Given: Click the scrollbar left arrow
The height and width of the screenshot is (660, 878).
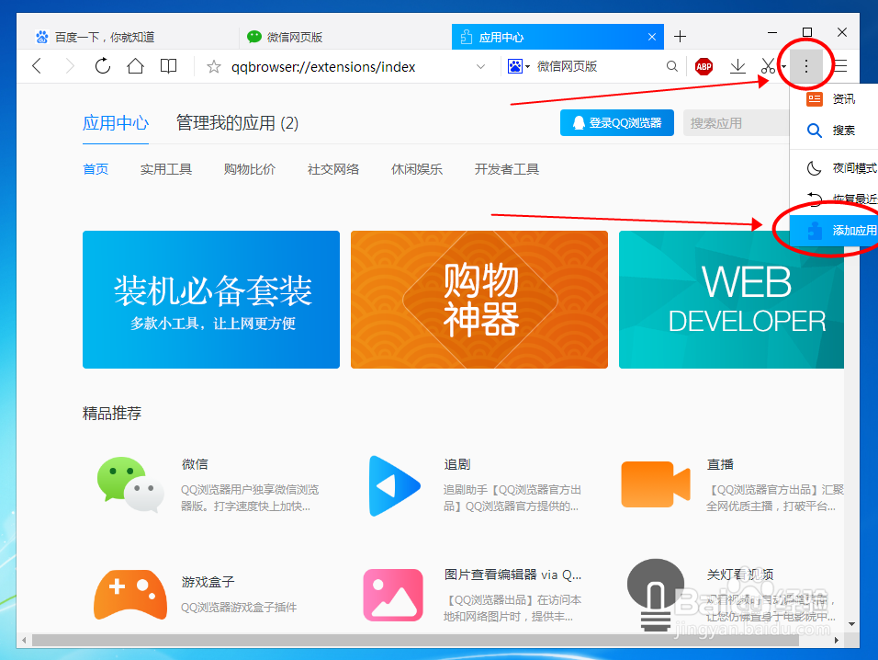Looking at the screenshot, I should pos(24,640).
